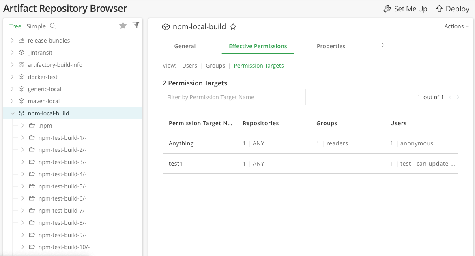The width and height of the screenshot is (475, 256).
Task: View permissions by Permission Targets
Action: (259, 66)
